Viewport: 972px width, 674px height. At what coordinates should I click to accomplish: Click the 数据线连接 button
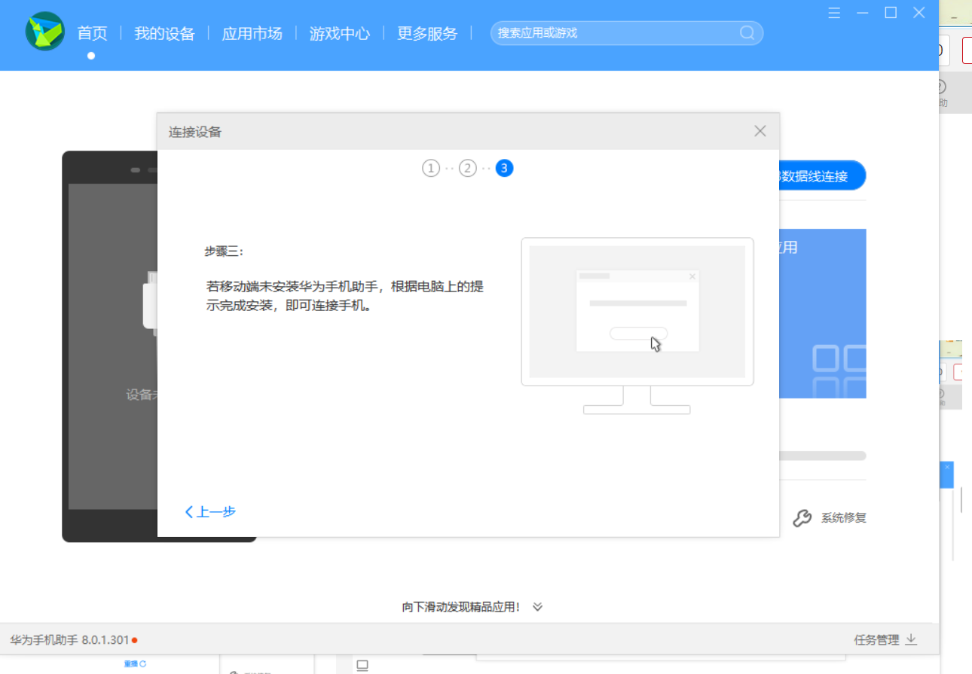(x=823, y=176)
